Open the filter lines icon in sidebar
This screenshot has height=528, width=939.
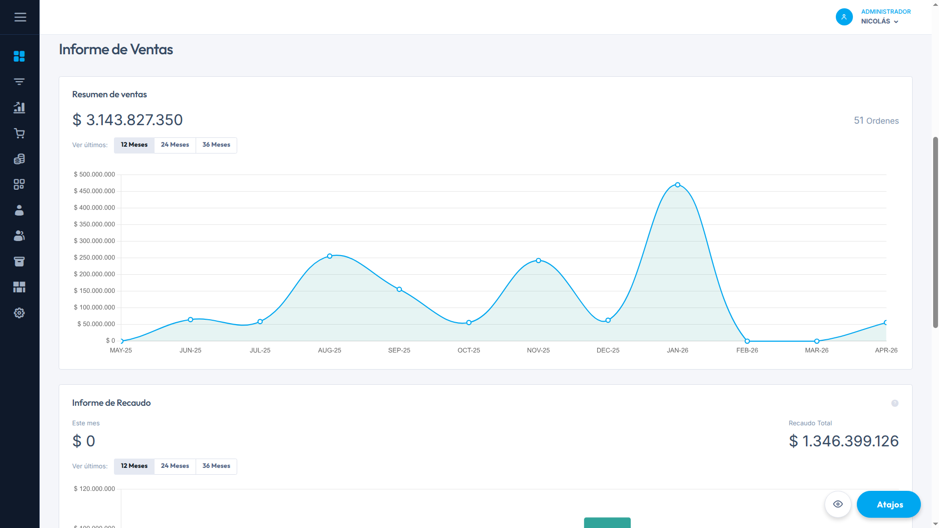19,82
